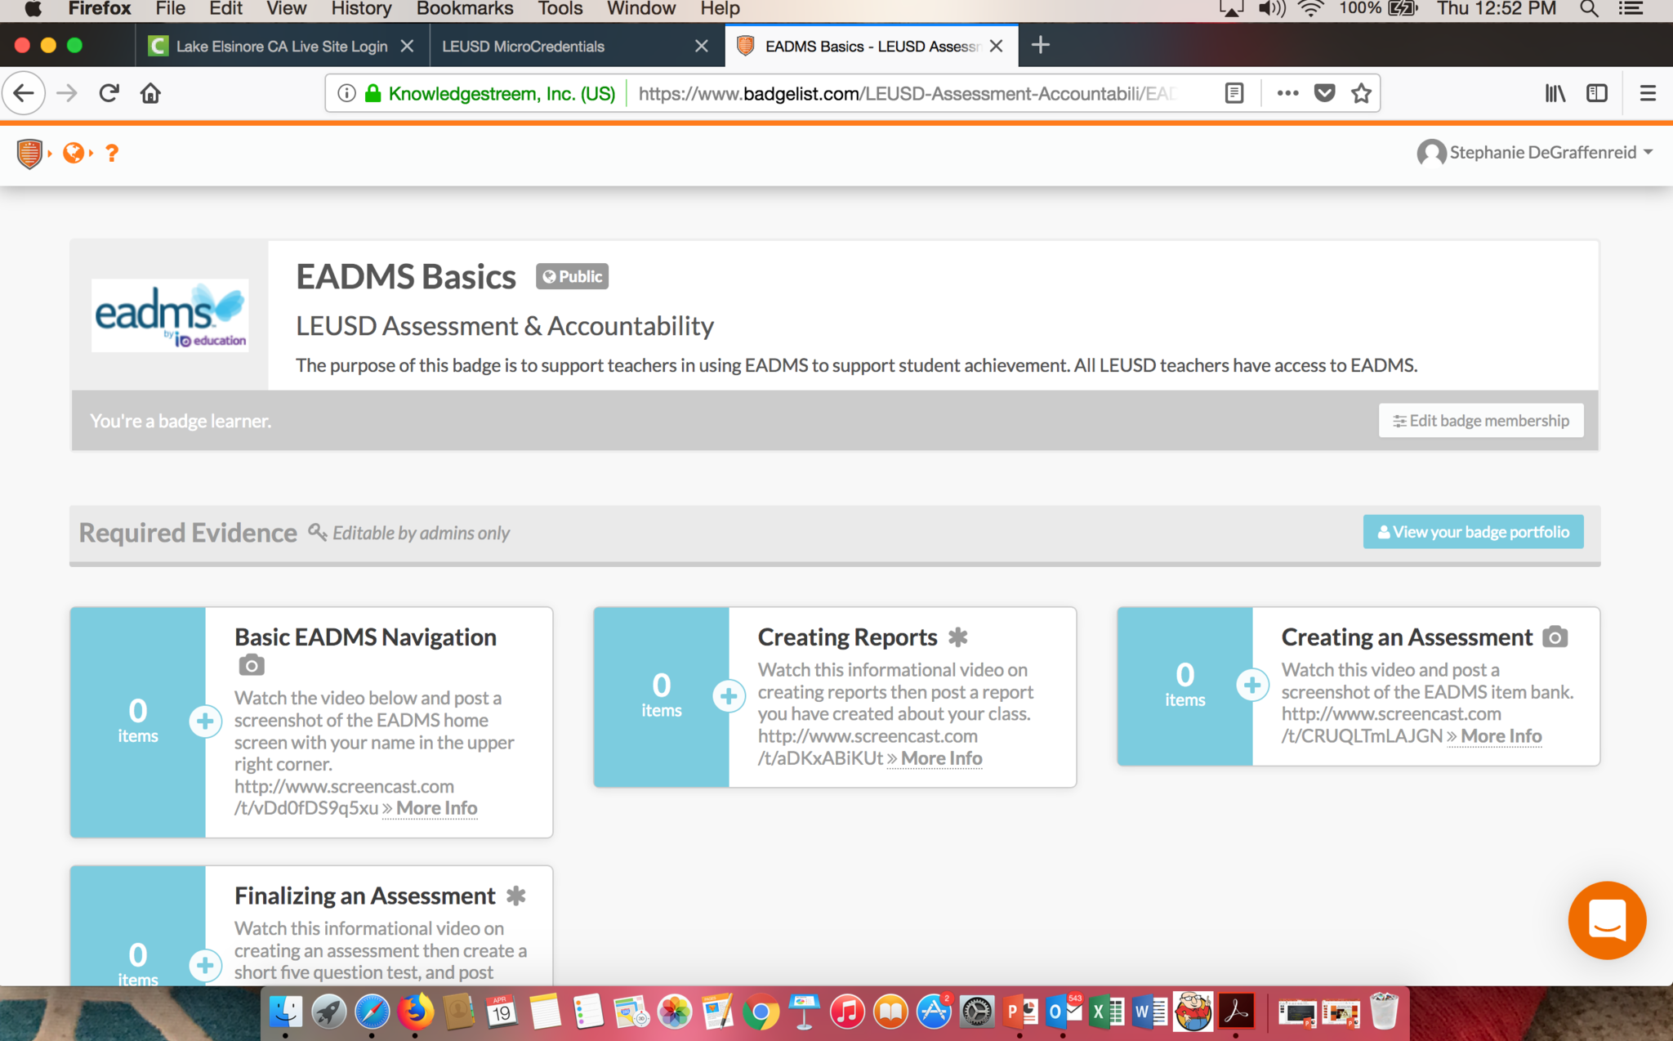The height and width of the screenshot is (1041, 1673).
Task: Open Firefox hamburger application menu
Action: [1648, 93]
